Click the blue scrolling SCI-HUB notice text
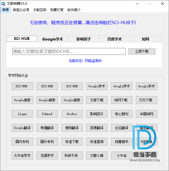Screen dimensions: 169x171 tap(83, 23)
